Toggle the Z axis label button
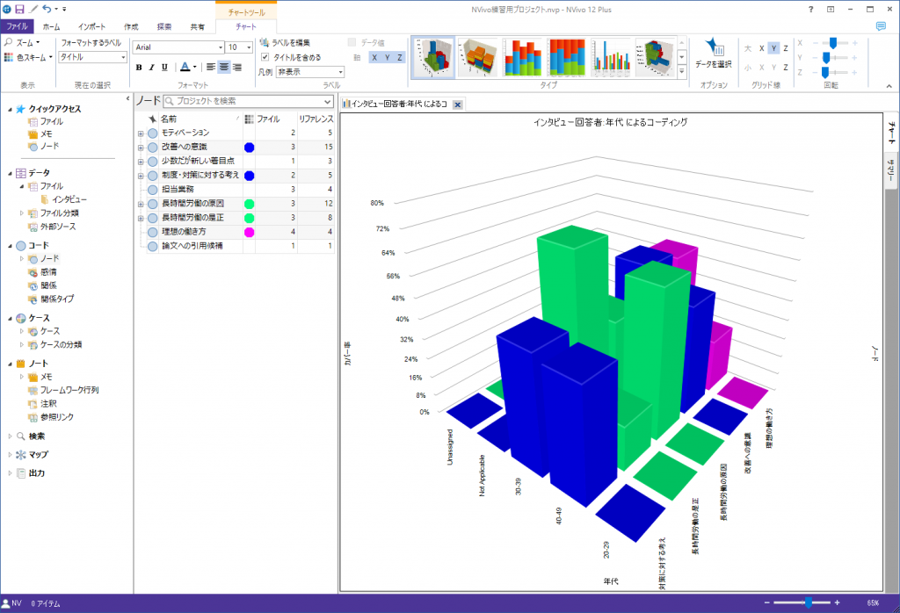 [401, 57]
